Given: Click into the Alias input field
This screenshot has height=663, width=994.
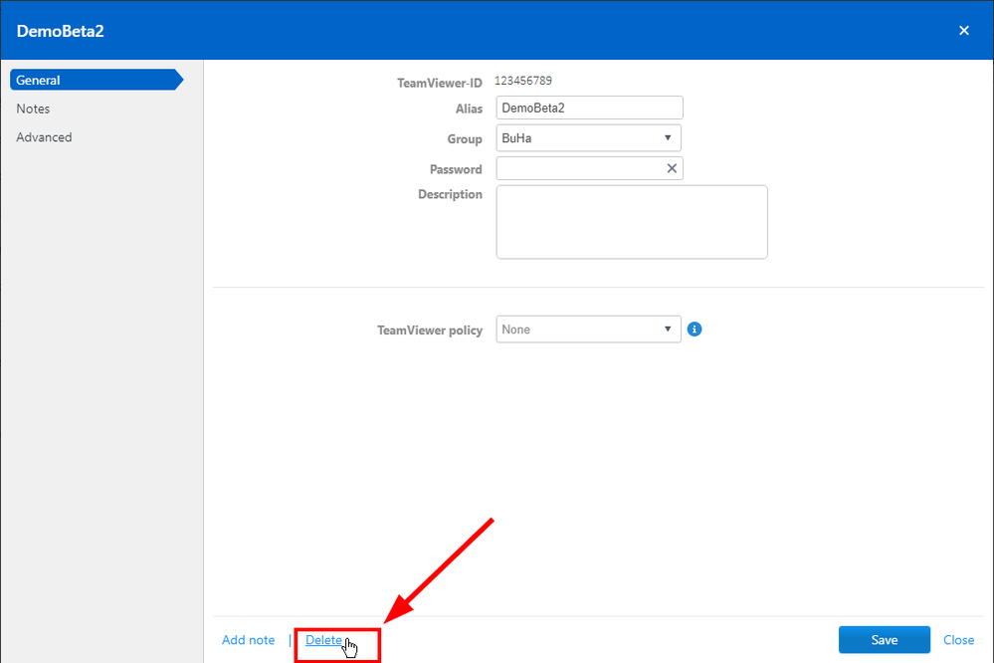Looking at the screenshot, I should (x=589, y=108).
